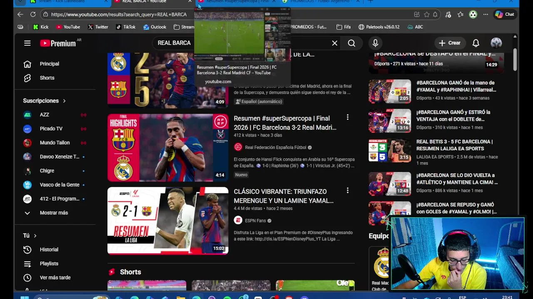Play Real Madrid 2 Barcelona 5 thumbnail 4:09

click(168, 80)
